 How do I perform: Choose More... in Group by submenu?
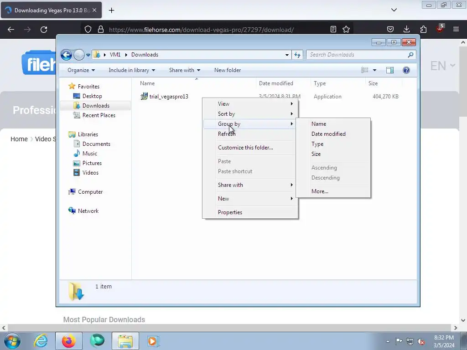point(333,191)
